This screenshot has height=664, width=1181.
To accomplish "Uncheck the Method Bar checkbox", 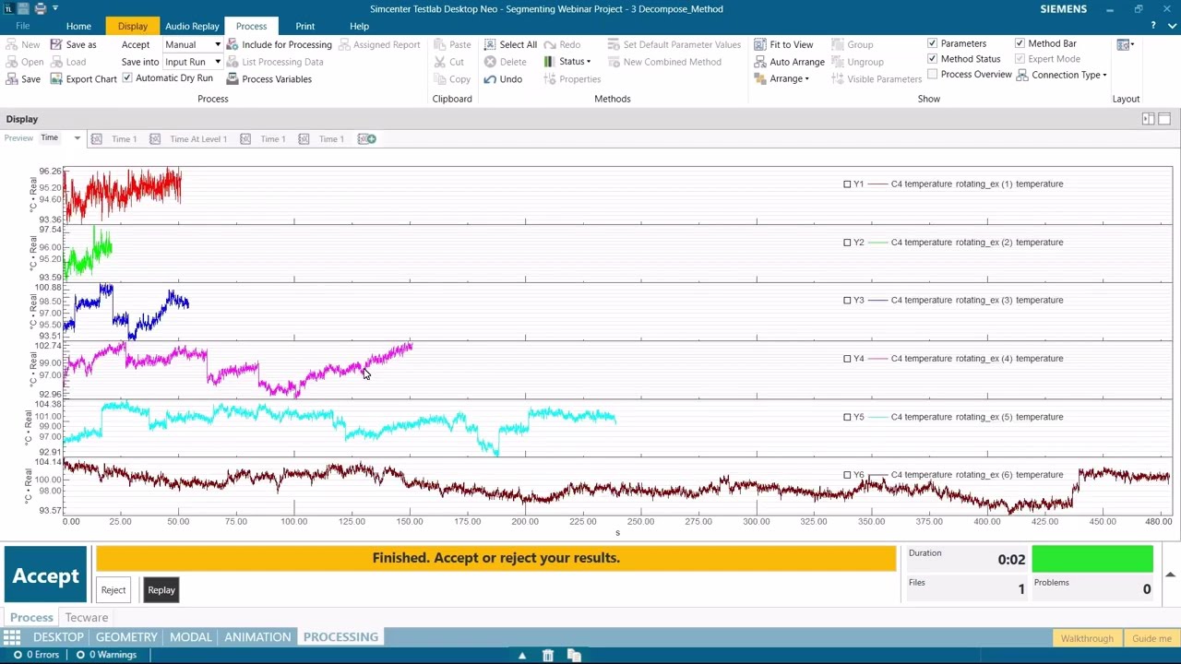I will (x=1020, y=43).
